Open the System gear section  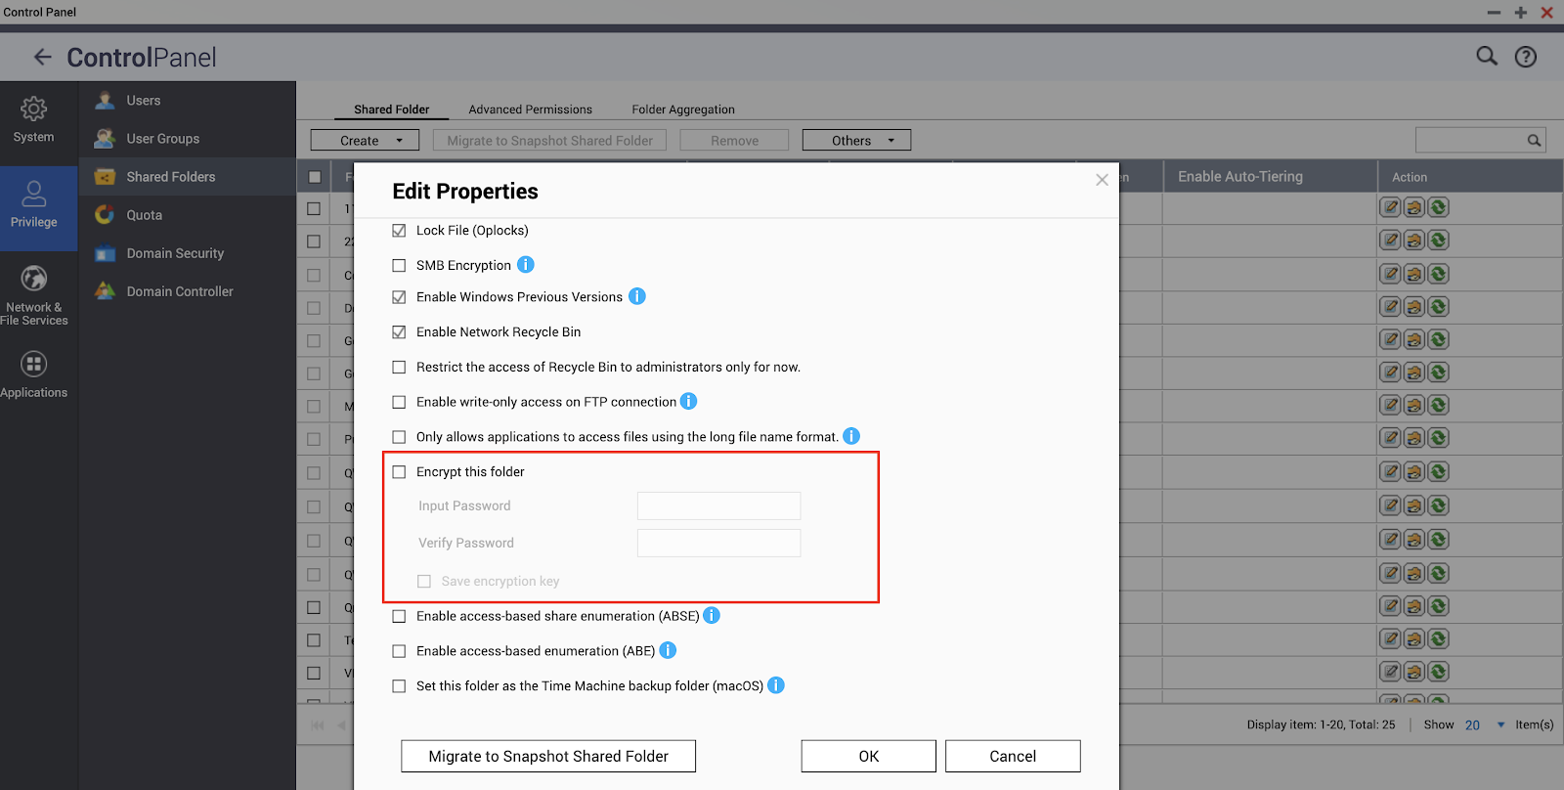[x=34, y=119]
